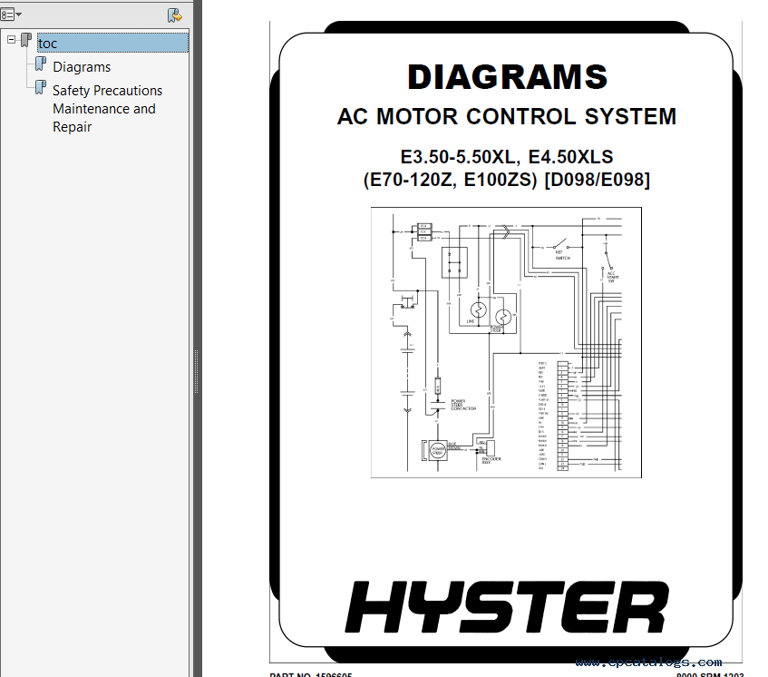Collapse the toc bookmark tree

point(11,40)
